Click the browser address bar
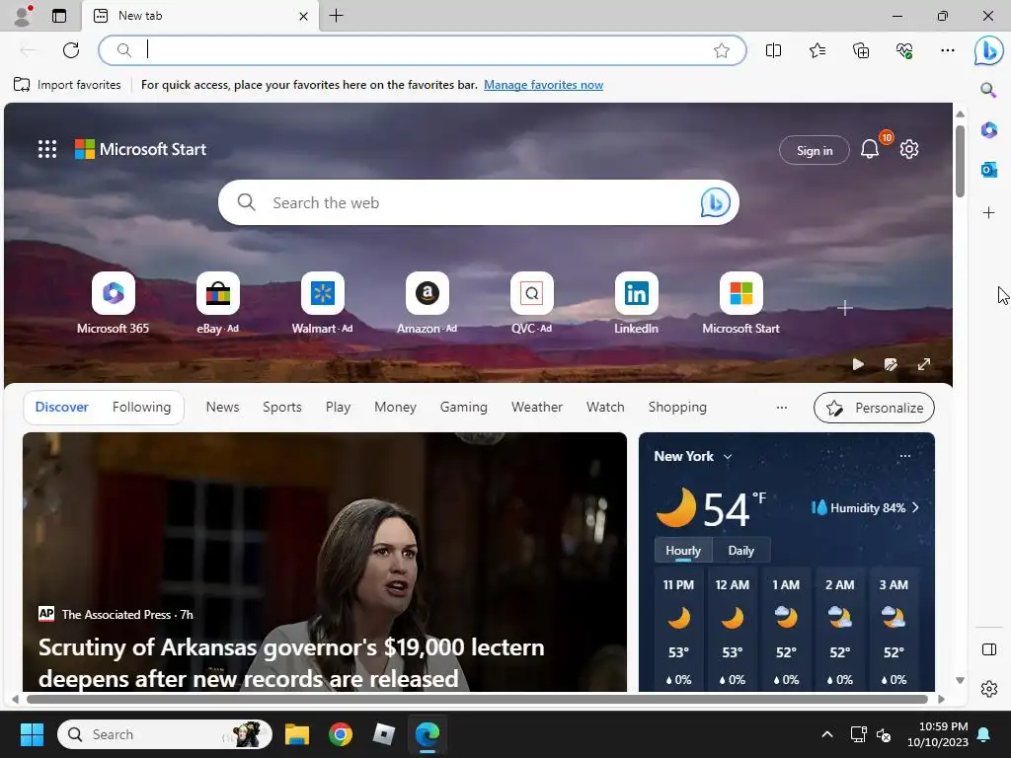Image resolution: width=1011 pixels, height=758 pixels. [423, 50]
